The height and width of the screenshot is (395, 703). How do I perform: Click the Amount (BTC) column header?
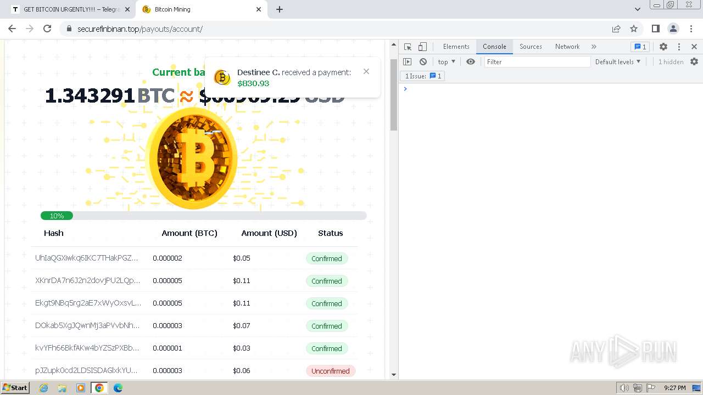[189, 233]
